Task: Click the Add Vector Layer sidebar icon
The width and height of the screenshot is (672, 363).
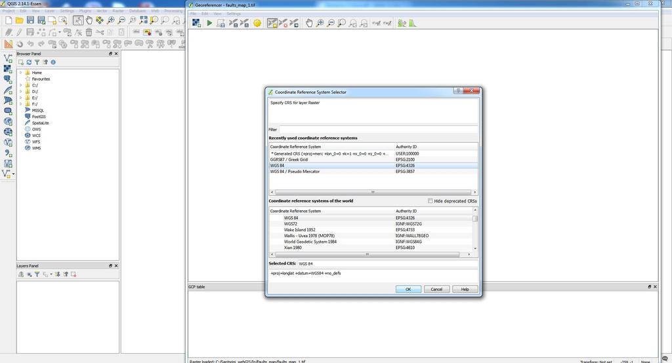Action: point(8,58)
